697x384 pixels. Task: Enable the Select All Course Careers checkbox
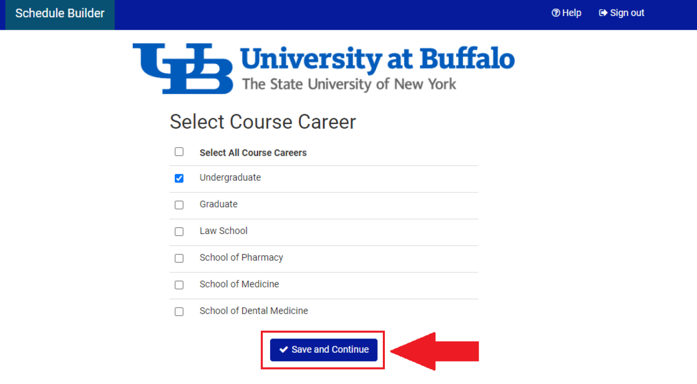coord(179,152)
